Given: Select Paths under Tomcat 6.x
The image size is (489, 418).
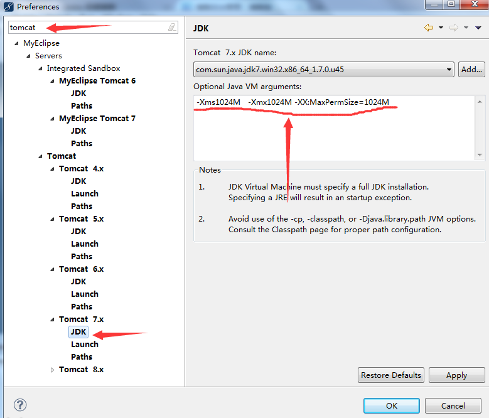Looking at the screenshot, I should coord(82,306).
